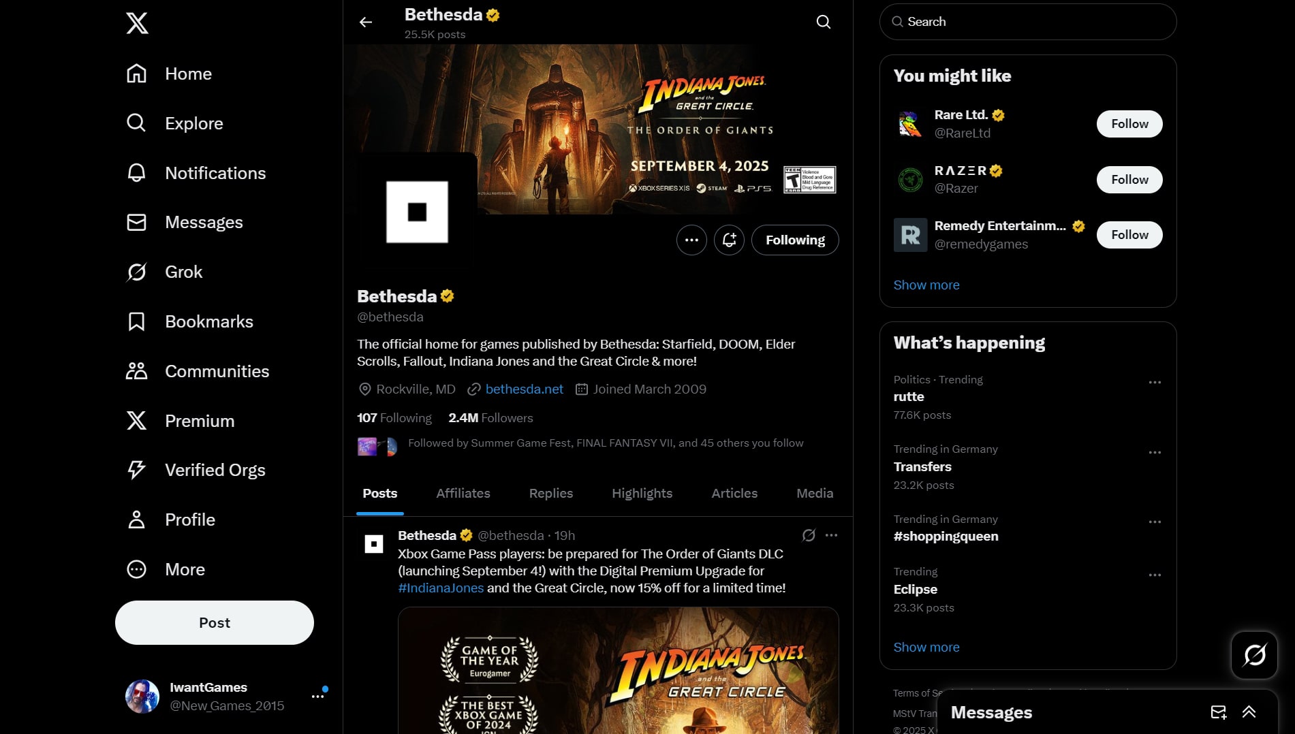Open Verified Orgs page
Image resolution: width=1295 pixels, height=734 pixels.
196,470
